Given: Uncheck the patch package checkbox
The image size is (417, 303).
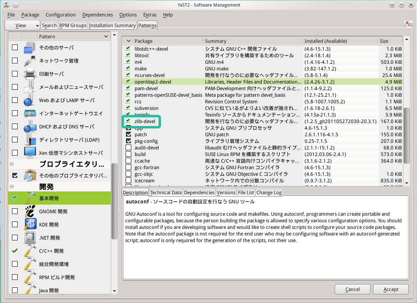Looking at the screenshot, I should pos(128,134).
